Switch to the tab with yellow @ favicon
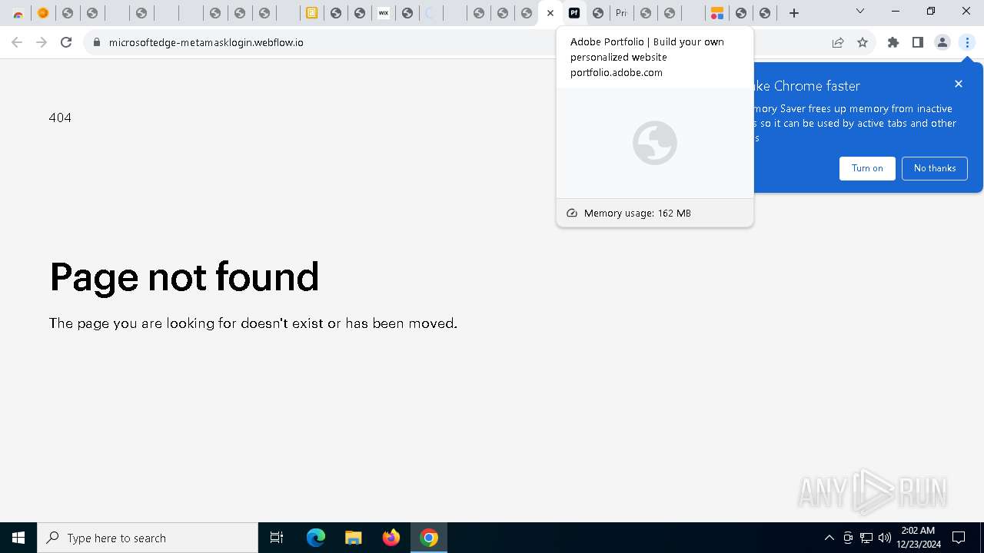Image resolution: width=984 pixels, height=553 pixels. 311,13
